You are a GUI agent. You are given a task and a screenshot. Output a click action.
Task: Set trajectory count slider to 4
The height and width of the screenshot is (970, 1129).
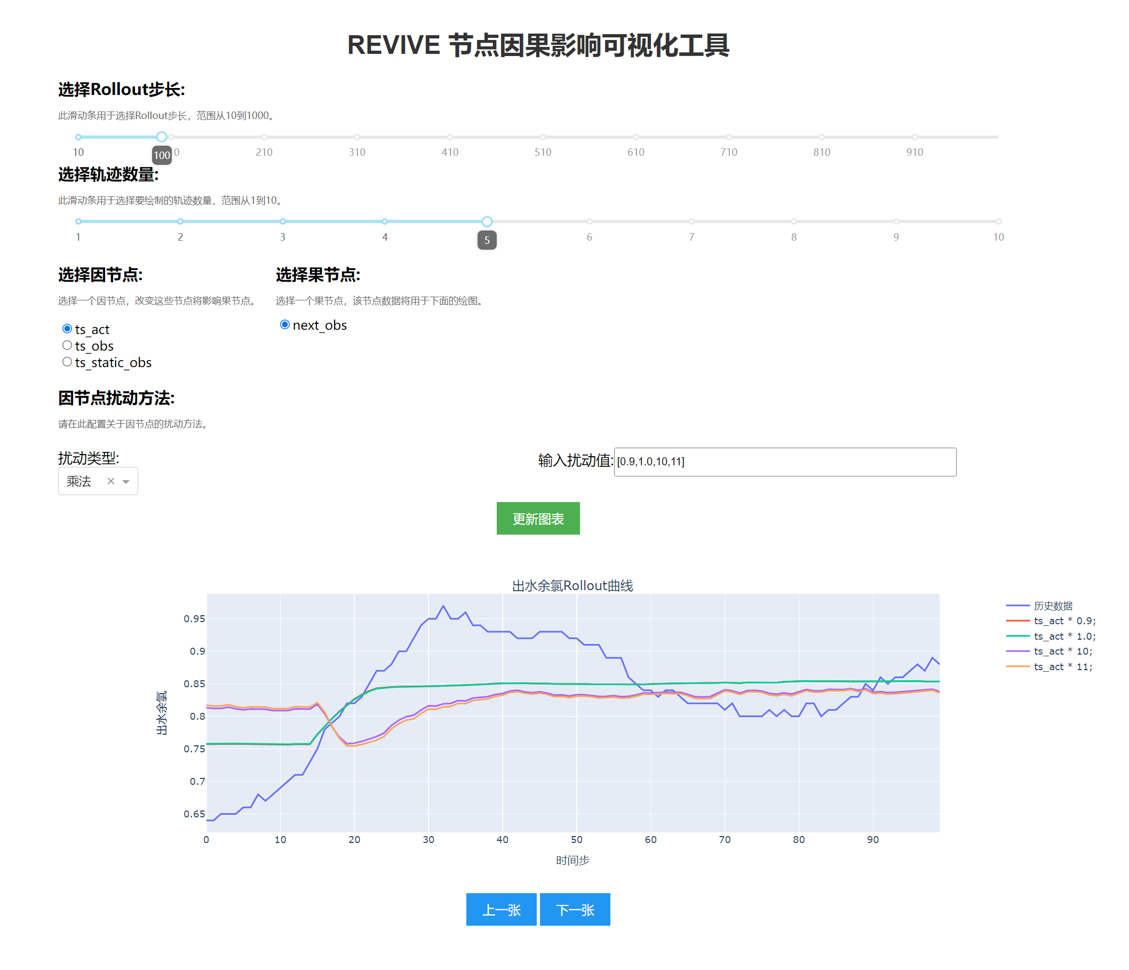coord(385,221)
